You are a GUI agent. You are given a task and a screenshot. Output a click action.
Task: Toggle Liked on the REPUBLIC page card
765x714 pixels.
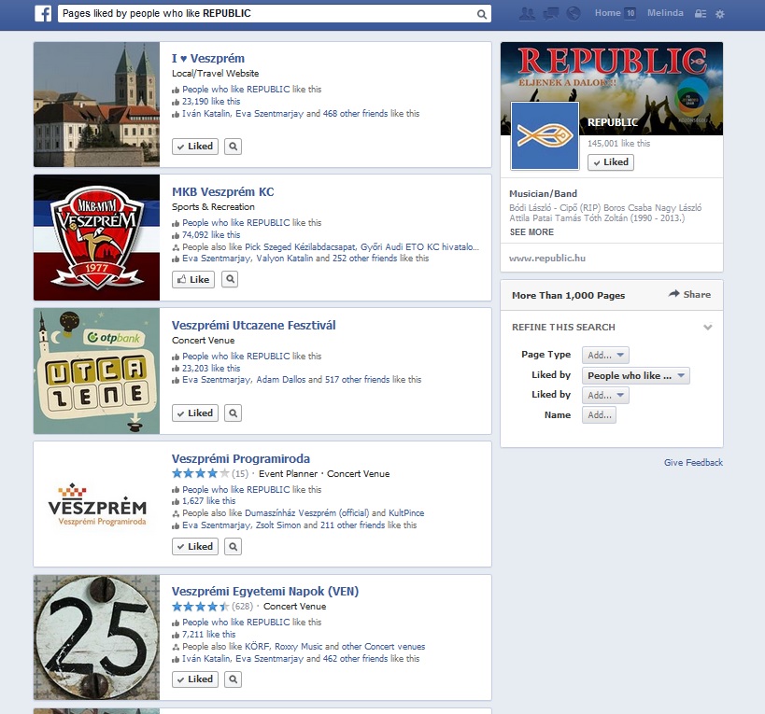point(610,162)
